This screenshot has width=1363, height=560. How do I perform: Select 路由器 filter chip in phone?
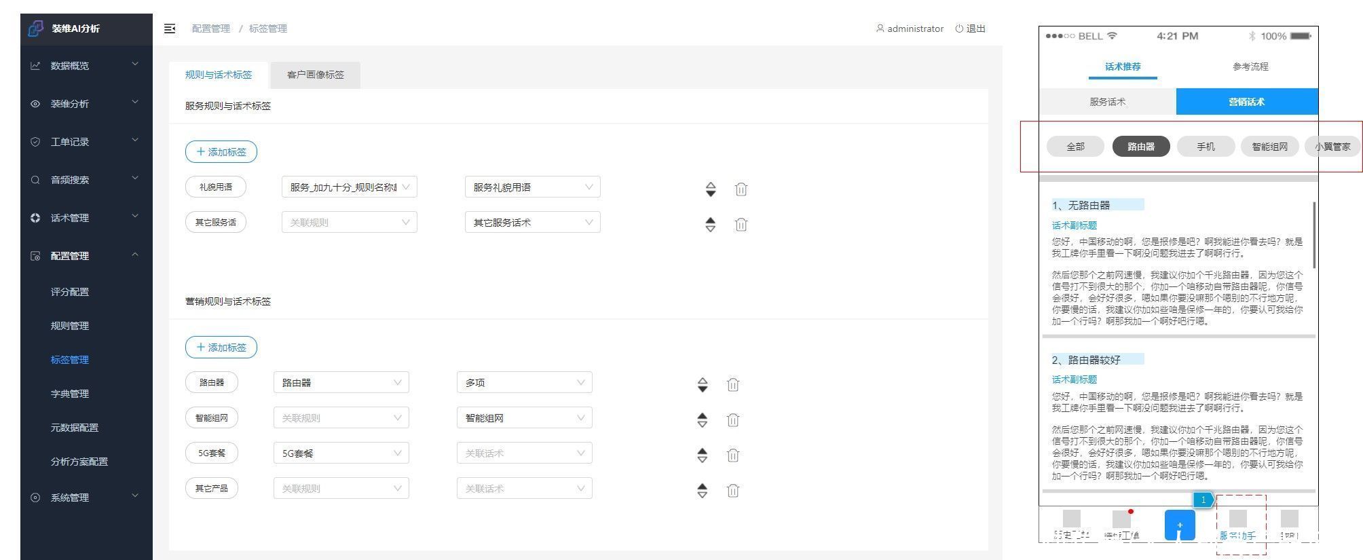coord(1141,147)
